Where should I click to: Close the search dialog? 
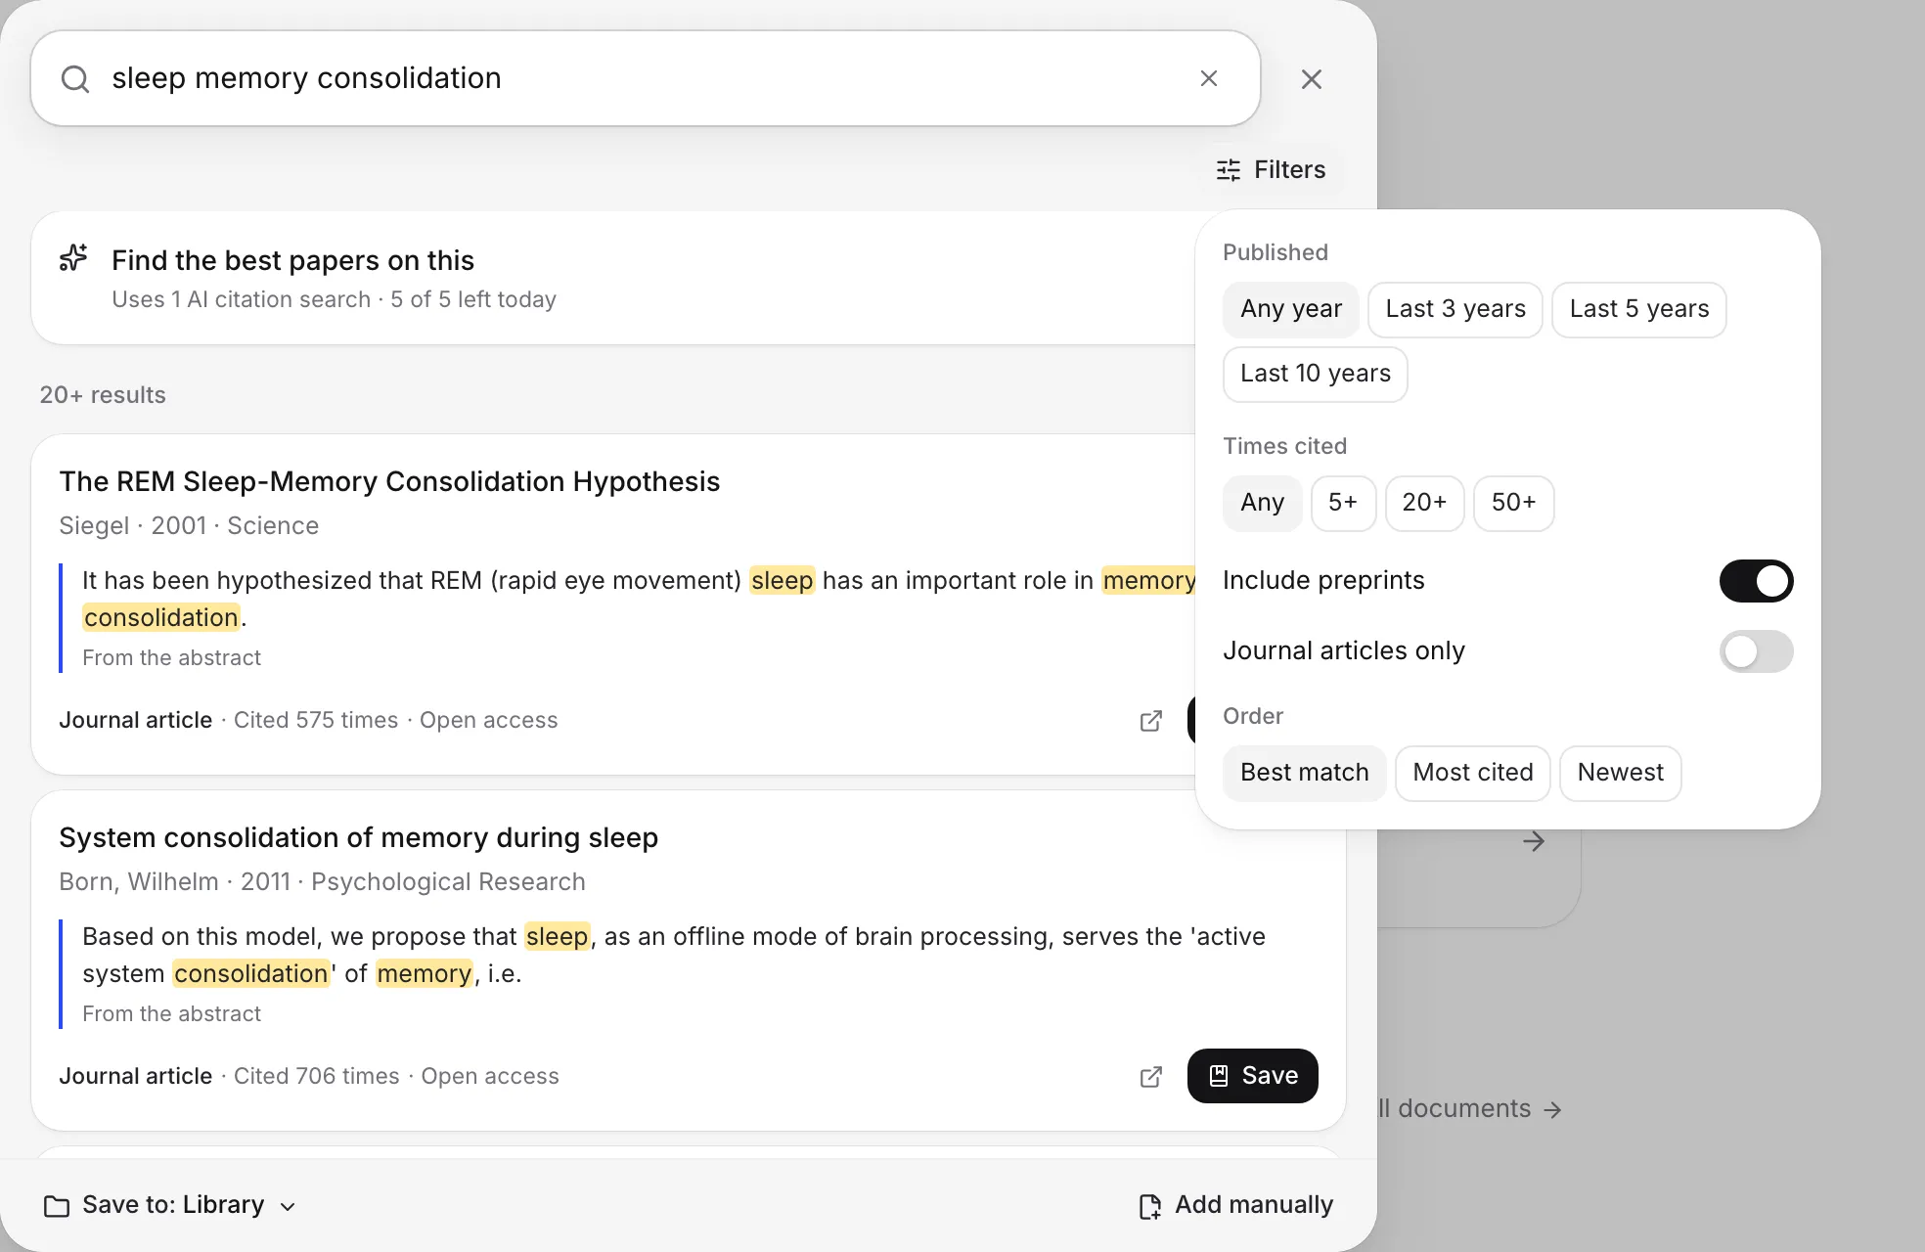pos(1312,79)
